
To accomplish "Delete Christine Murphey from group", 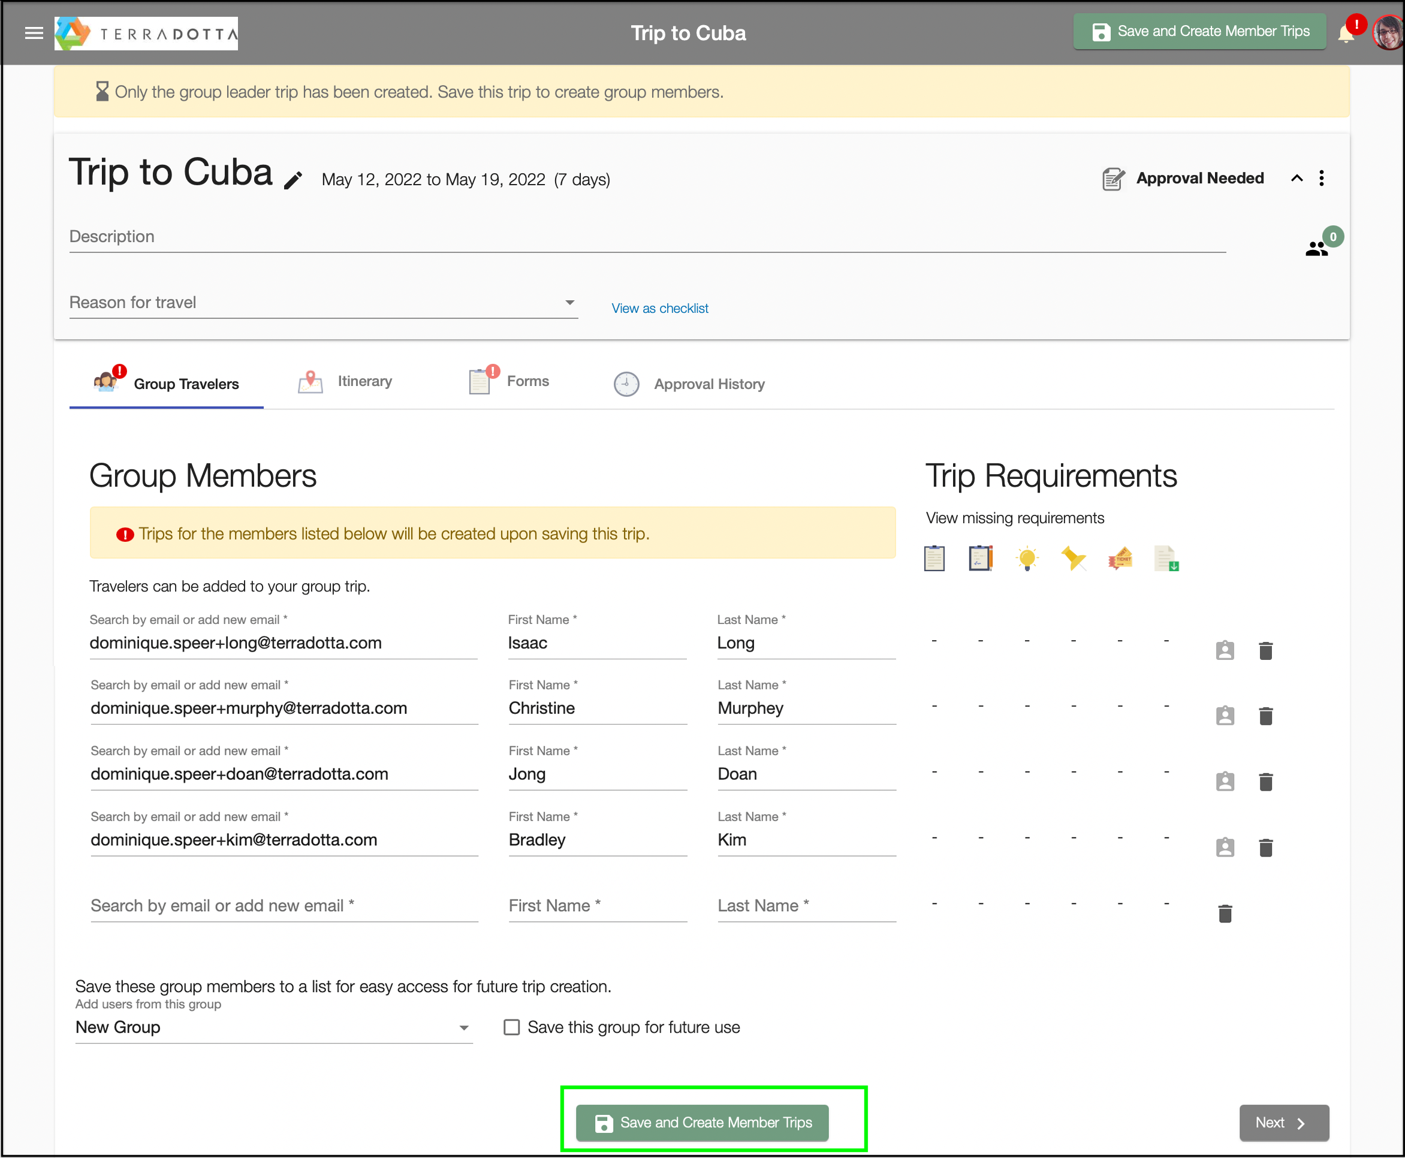I will (1266, 716).
